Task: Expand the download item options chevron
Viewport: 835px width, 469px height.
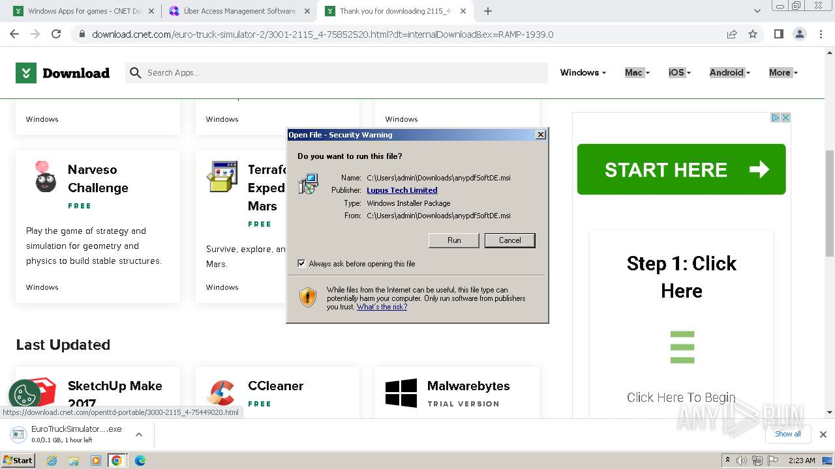Action: click(x=138, y=434)
